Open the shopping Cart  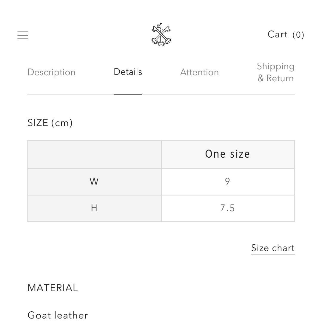tap(278, 34)
